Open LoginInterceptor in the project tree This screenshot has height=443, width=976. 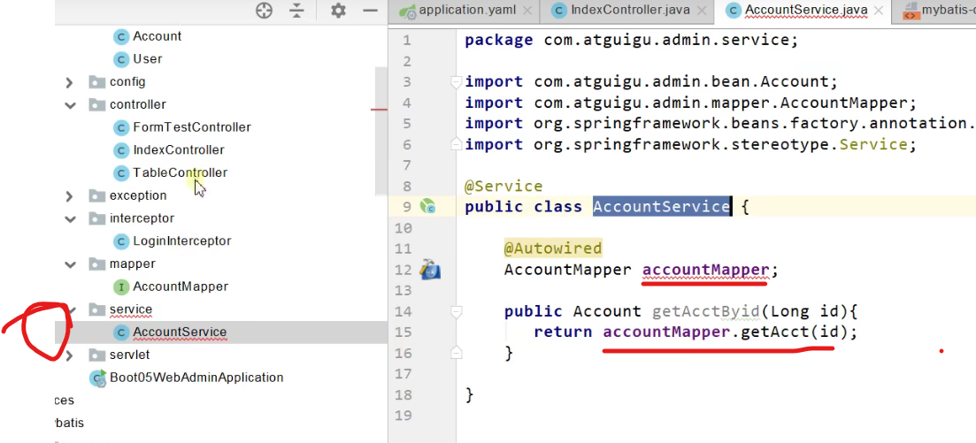(181, 241)
